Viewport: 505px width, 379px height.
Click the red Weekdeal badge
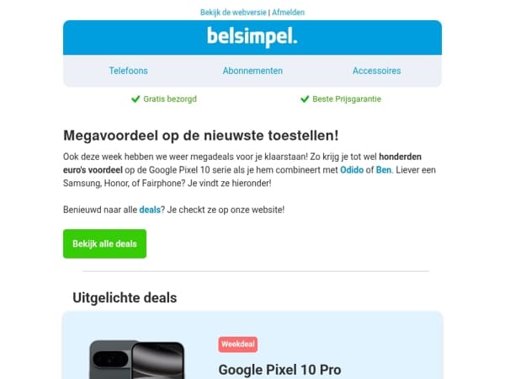(x=238, y=344)
